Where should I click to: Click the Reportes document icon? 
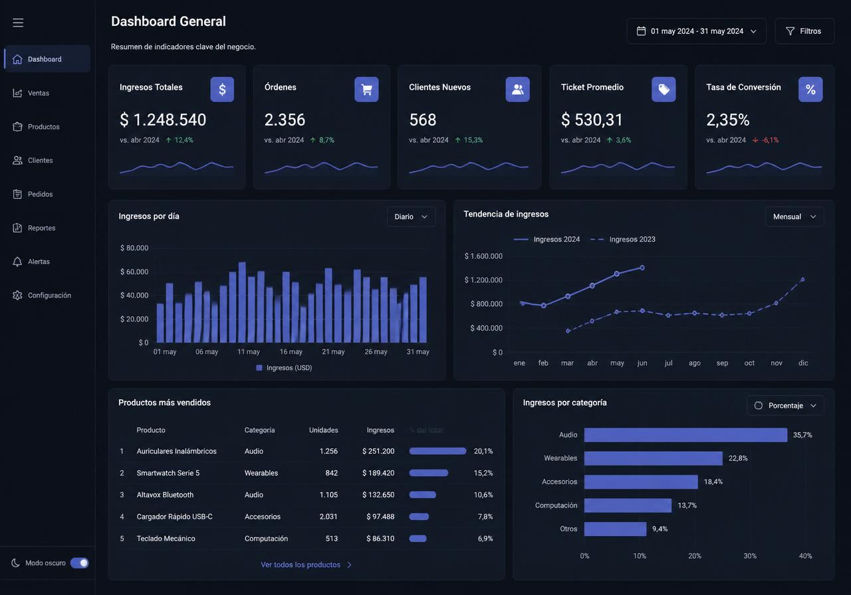[17, 228]
